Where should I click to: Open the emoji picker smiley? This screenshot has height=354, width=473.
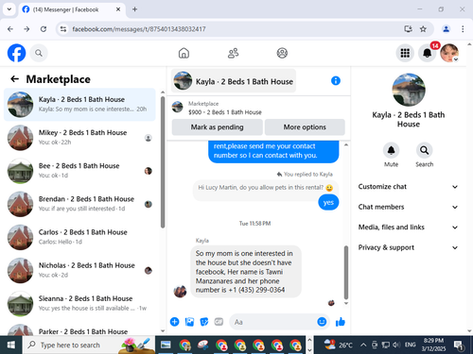pos(322,322)
